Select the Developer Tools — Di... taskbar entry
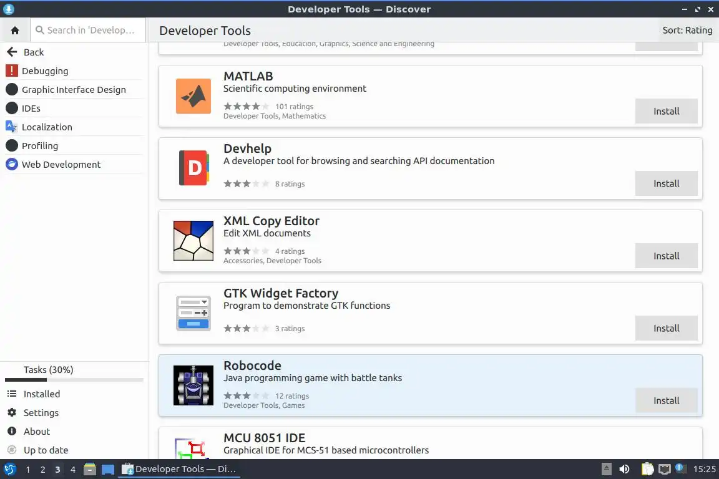The height and width of the screenshot is (479, 719). pos(179,469)
